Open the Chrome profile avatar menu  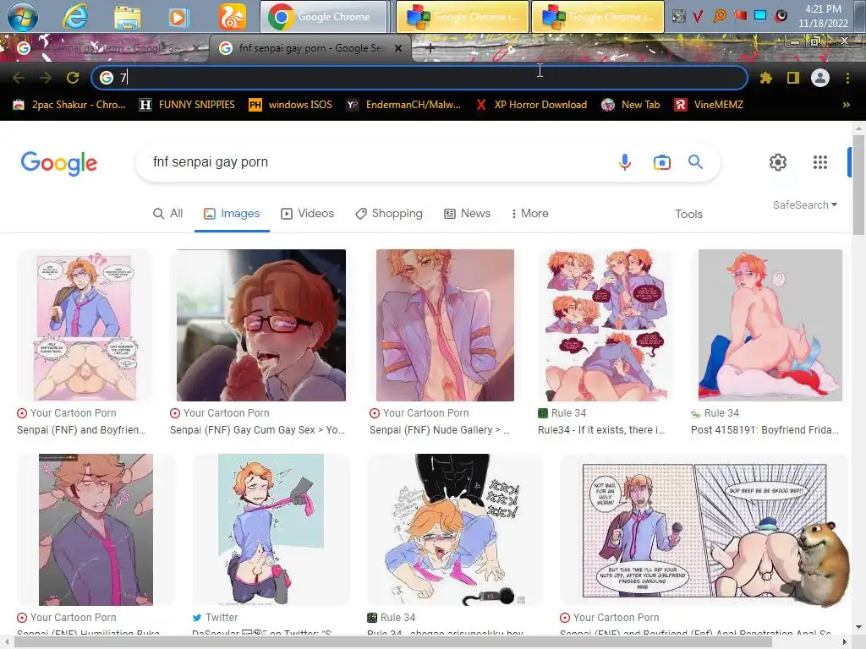tap(820, 78)
